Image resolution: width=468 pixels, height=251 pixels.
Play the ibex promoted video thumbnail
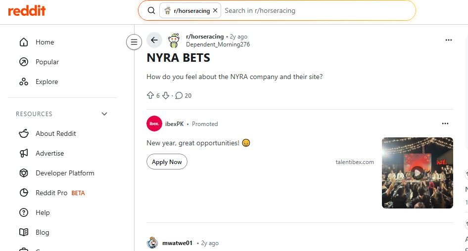[x=418, y=172]
